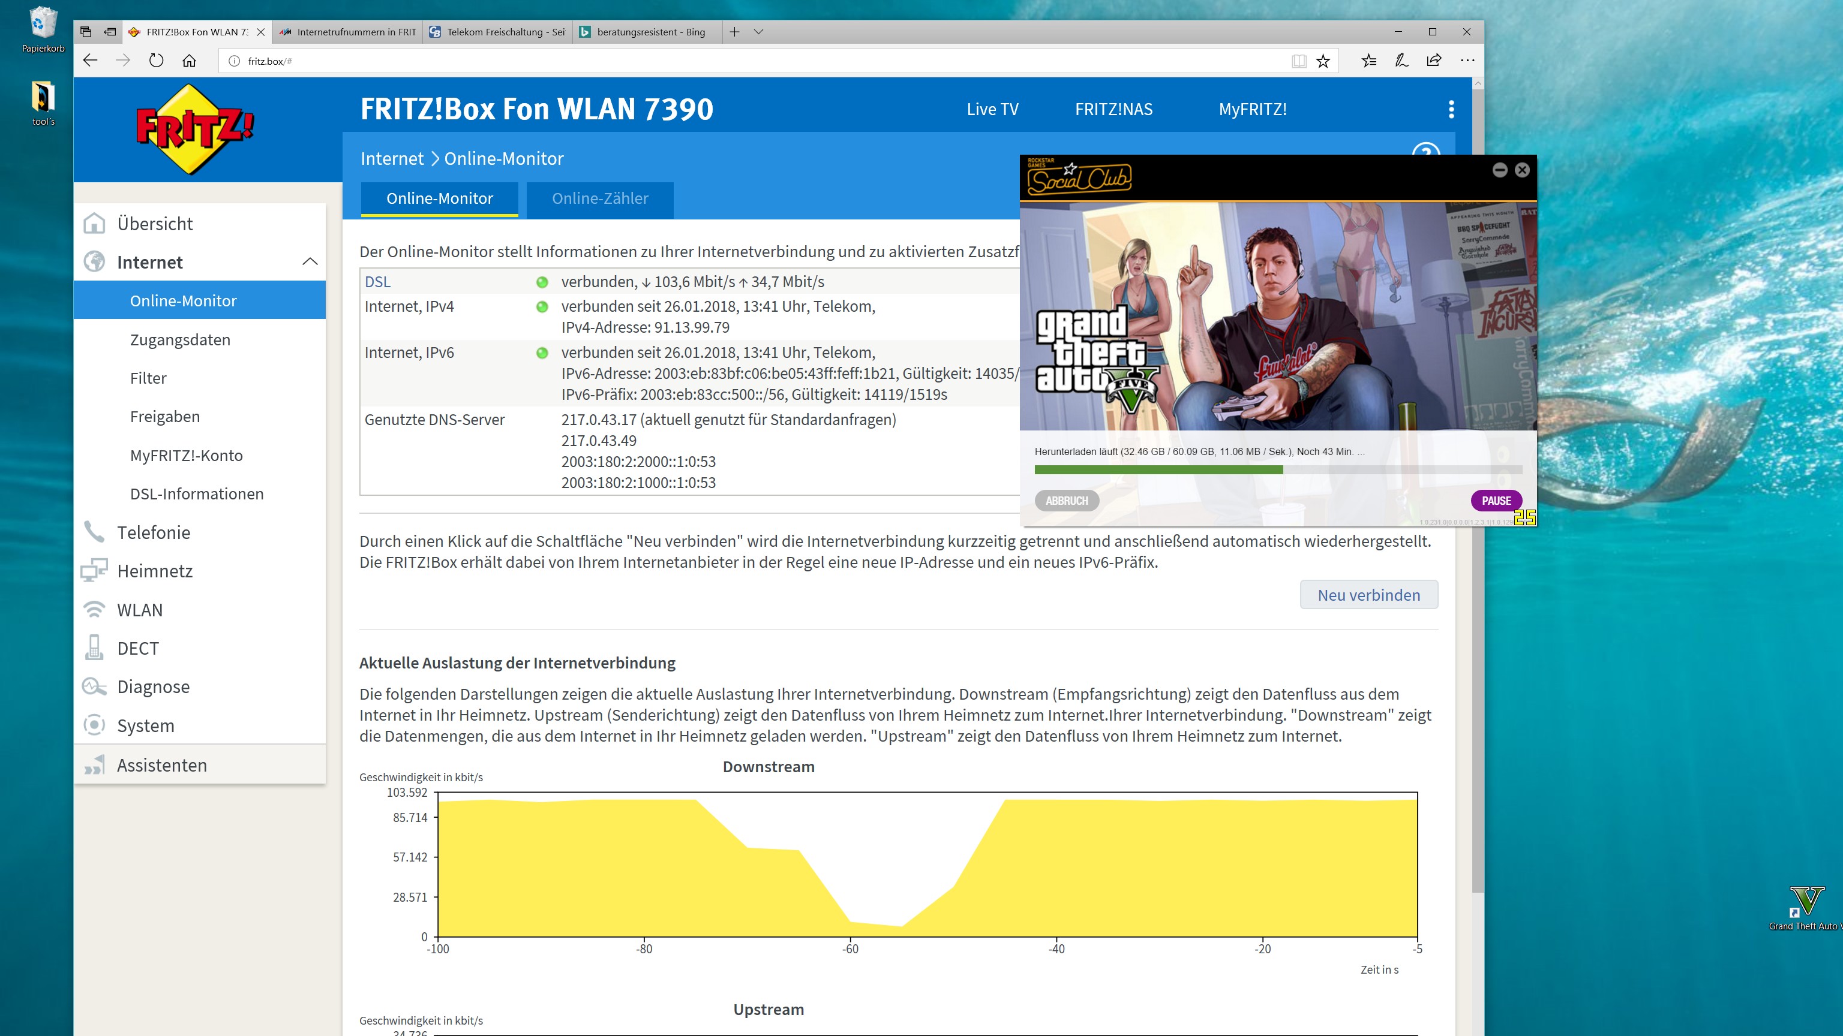Open the Telefonie phone icon entry
This screenshot has width=1843, height=1036.
[94, 532]
